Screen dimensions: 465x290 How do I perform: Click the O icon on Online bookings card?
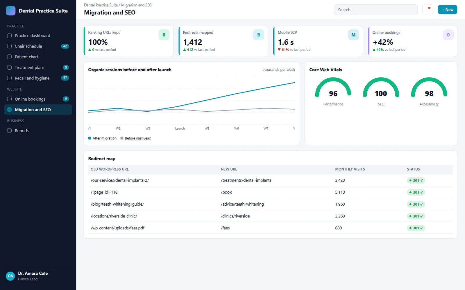[448, 35]
